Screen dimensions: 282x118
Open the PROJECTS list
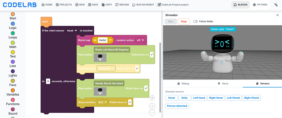64,5
